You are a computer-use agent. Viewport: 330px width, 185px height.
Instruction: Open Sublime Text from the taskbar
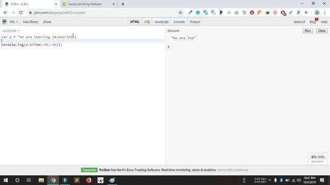(77, 180)
